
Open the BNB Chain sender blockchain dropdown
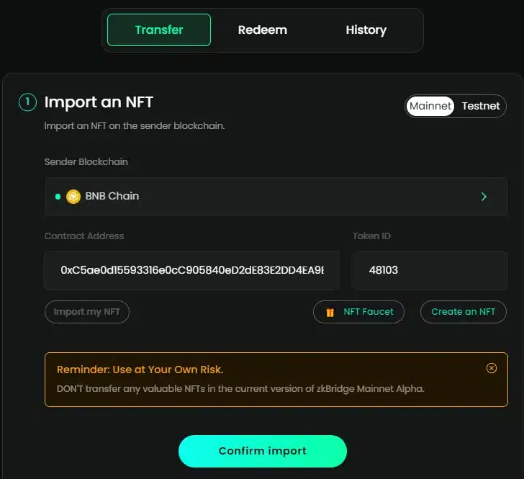(x=266, y=196)
